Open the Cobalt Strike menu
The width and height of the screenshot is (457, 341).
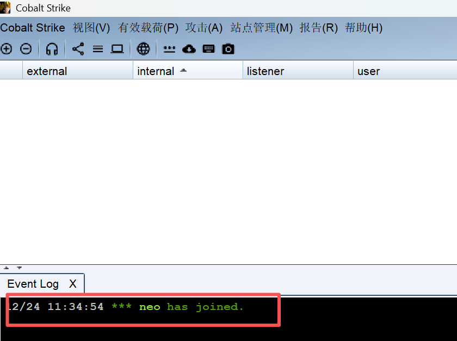coord(33,28)
